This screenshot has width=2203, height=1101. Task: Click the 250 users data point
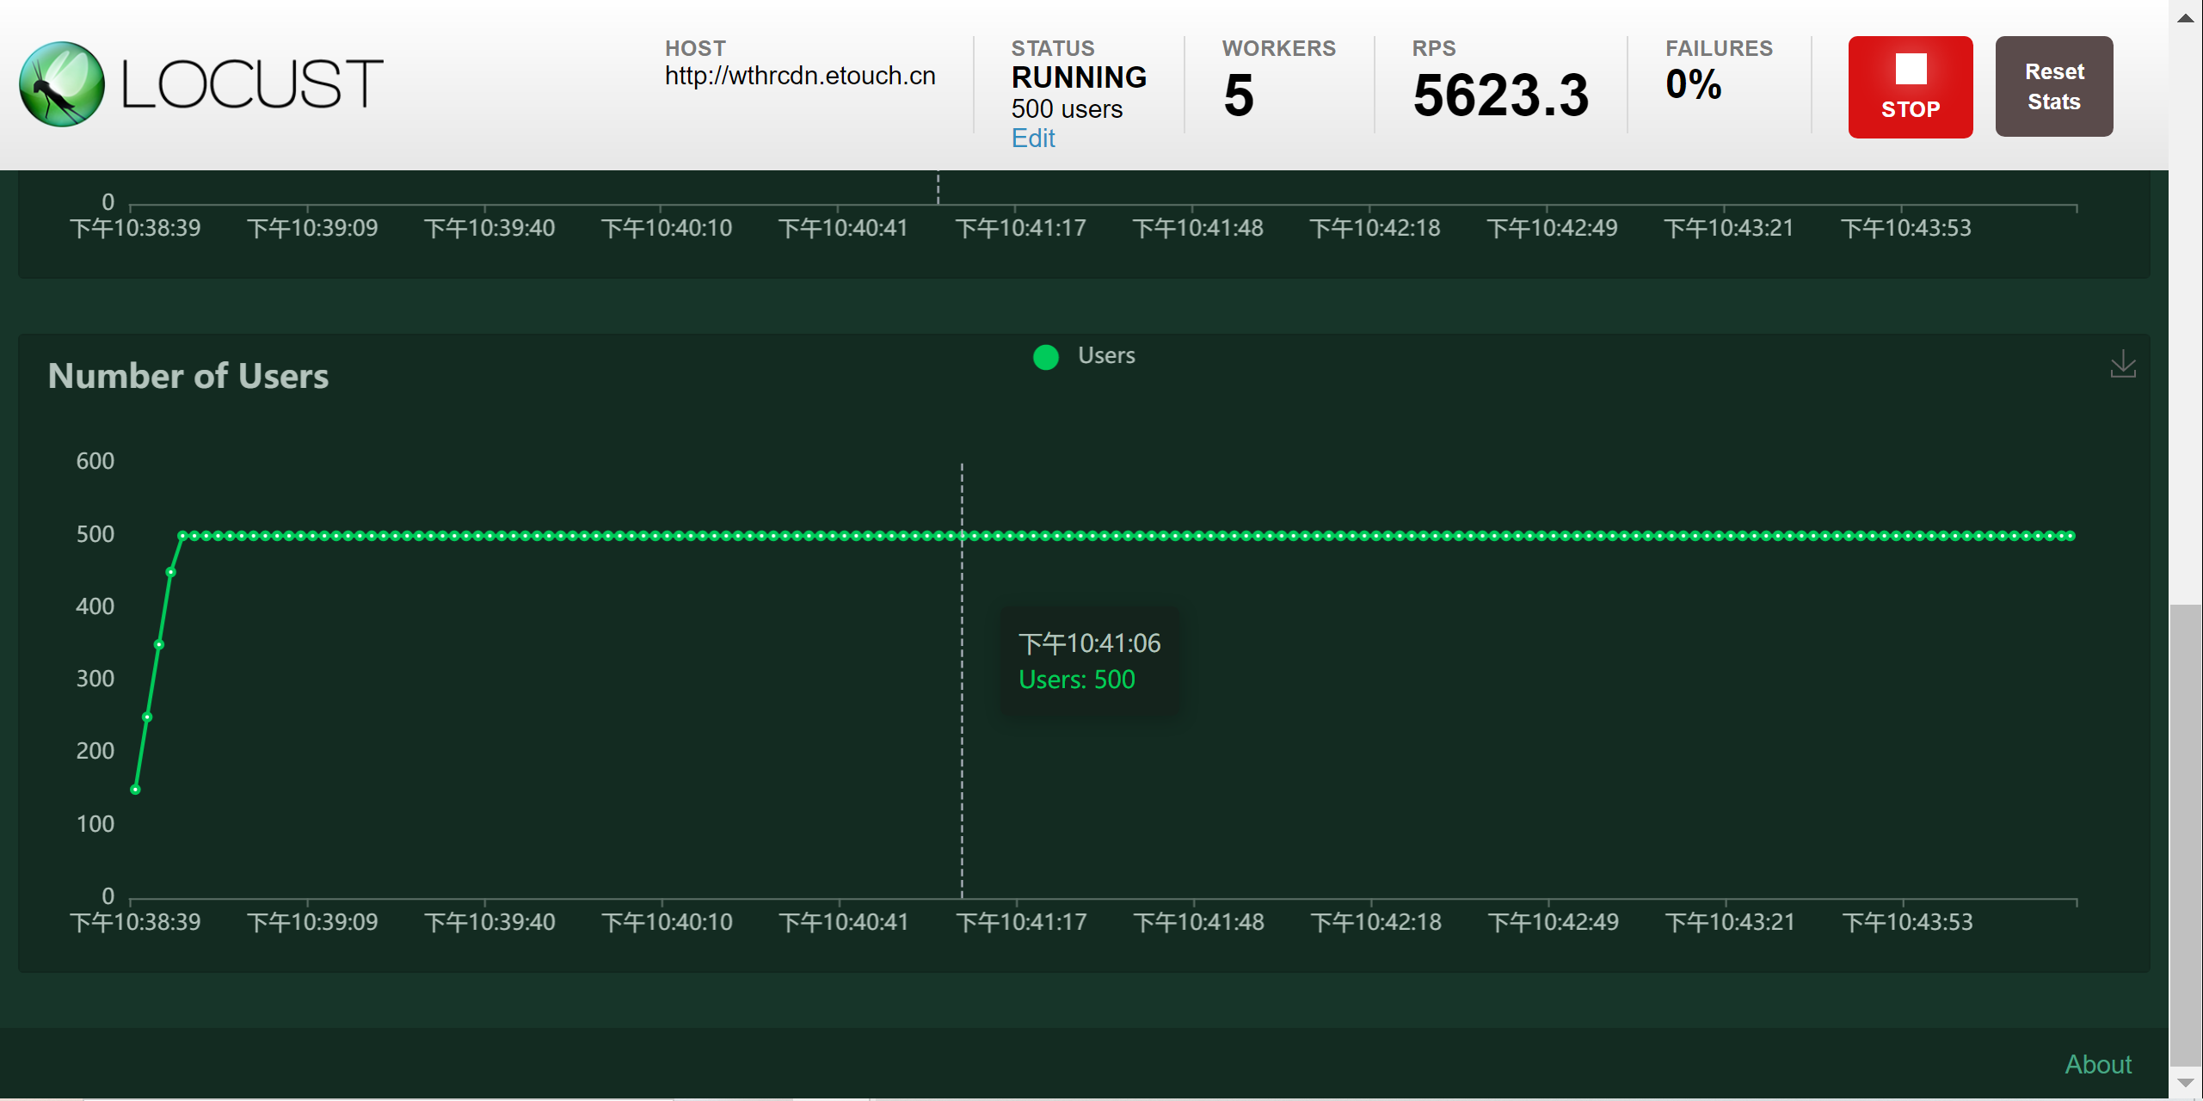(x=147, y=717)
